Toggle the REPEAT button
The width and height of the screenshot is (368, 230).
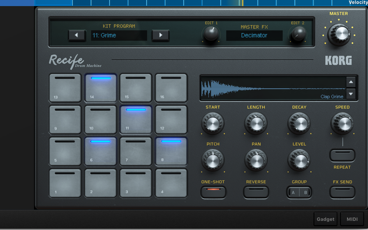pos(342,155)
